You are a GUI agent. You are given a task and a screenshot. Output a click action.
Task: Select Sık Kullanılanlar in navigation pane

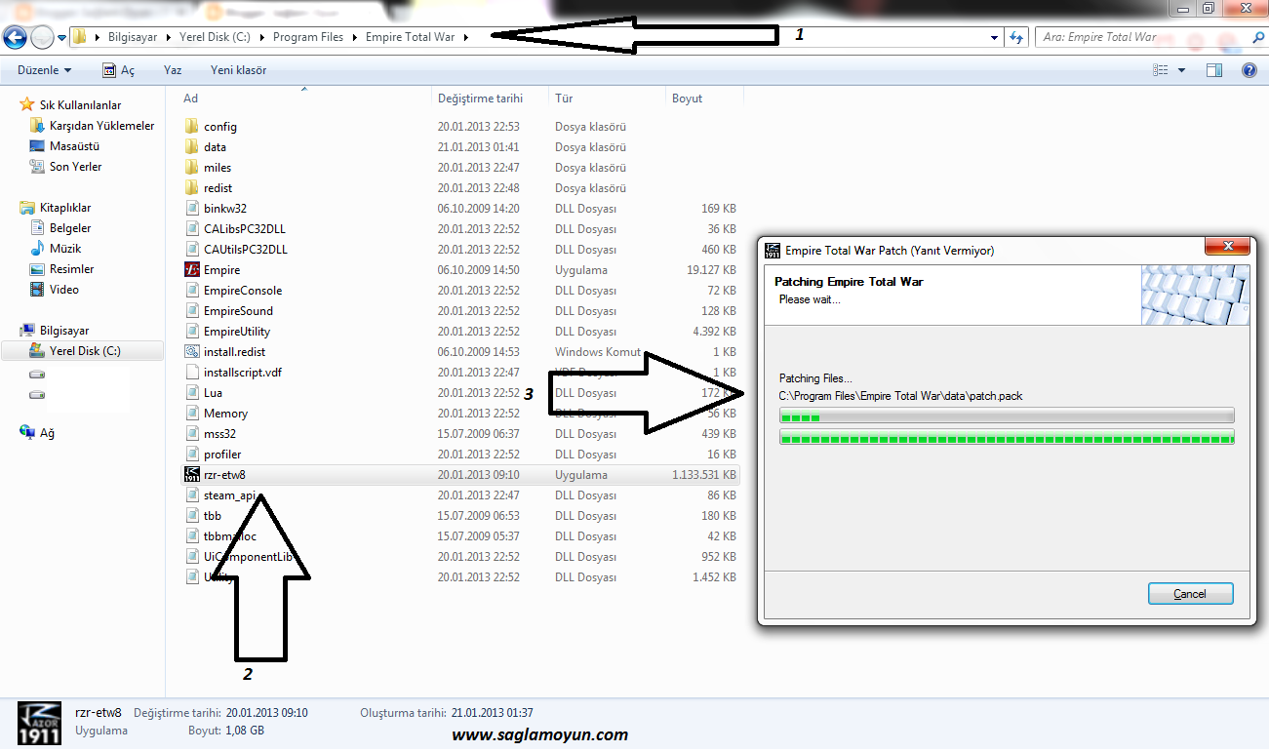pyautogui.click(x=80, y=104)
